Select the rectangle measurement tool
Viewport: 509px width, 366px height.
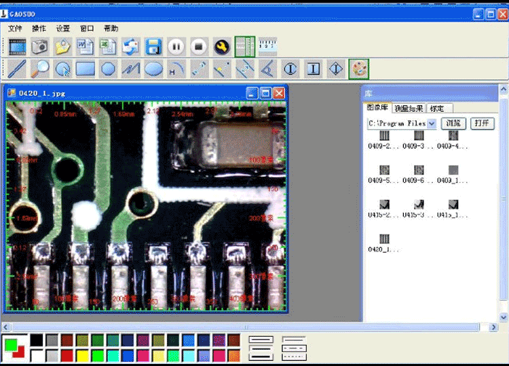pyautogui.click(x=86, y=68)
